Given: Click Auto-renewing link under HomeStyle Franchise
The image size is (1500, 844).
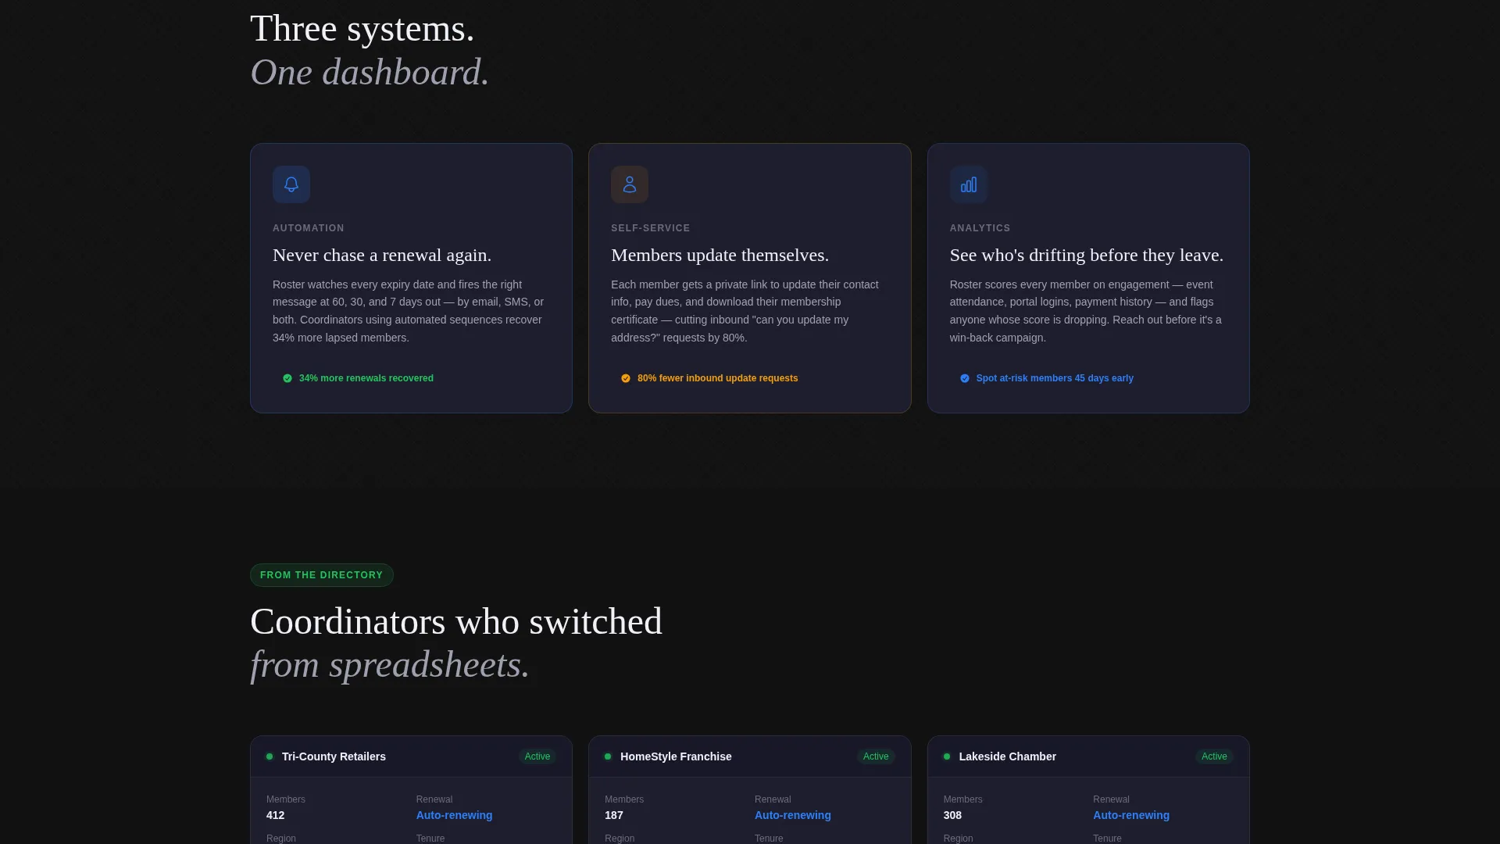Looking at the screenshot, I should [x=793, y=815].
